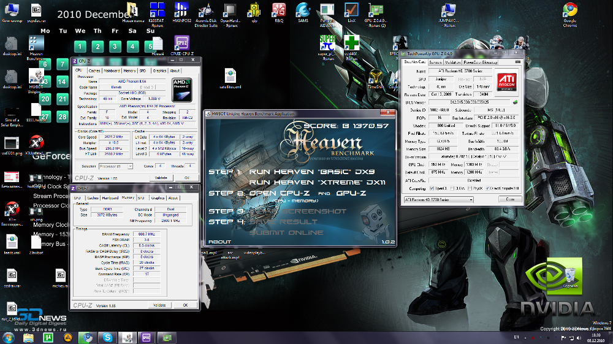This screenshot has width=613, height=344.
Task: Open Windows Explorer from the taskbar
Action: tap(28, 337)
